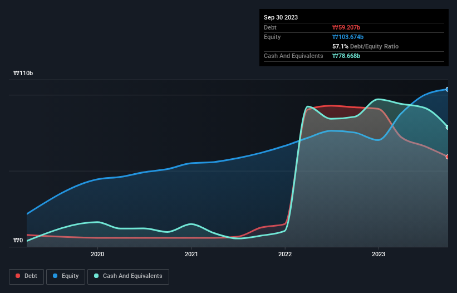Click the teal Cash endpoint marker
The image size is (457, 293).
click(x=448, y=127)
